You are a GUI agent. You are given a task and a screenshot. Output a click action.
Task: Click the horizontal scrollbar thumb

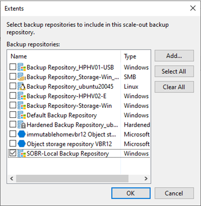click(x=72, y=178)
